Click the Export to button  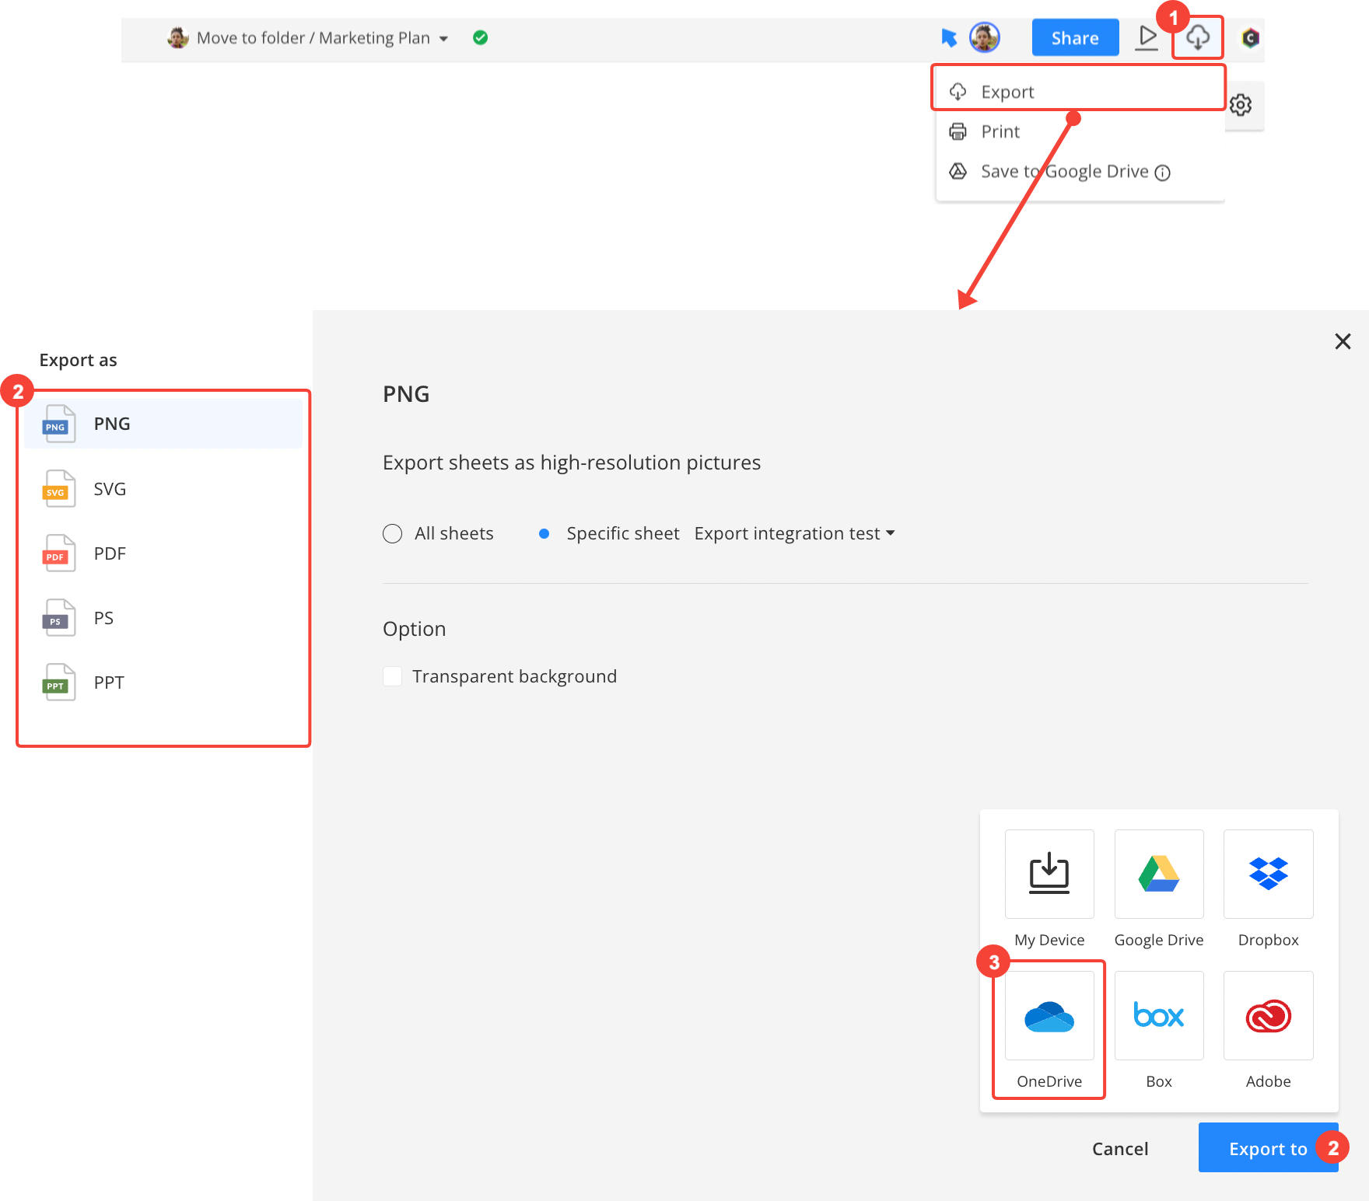coord(1268,1147)
